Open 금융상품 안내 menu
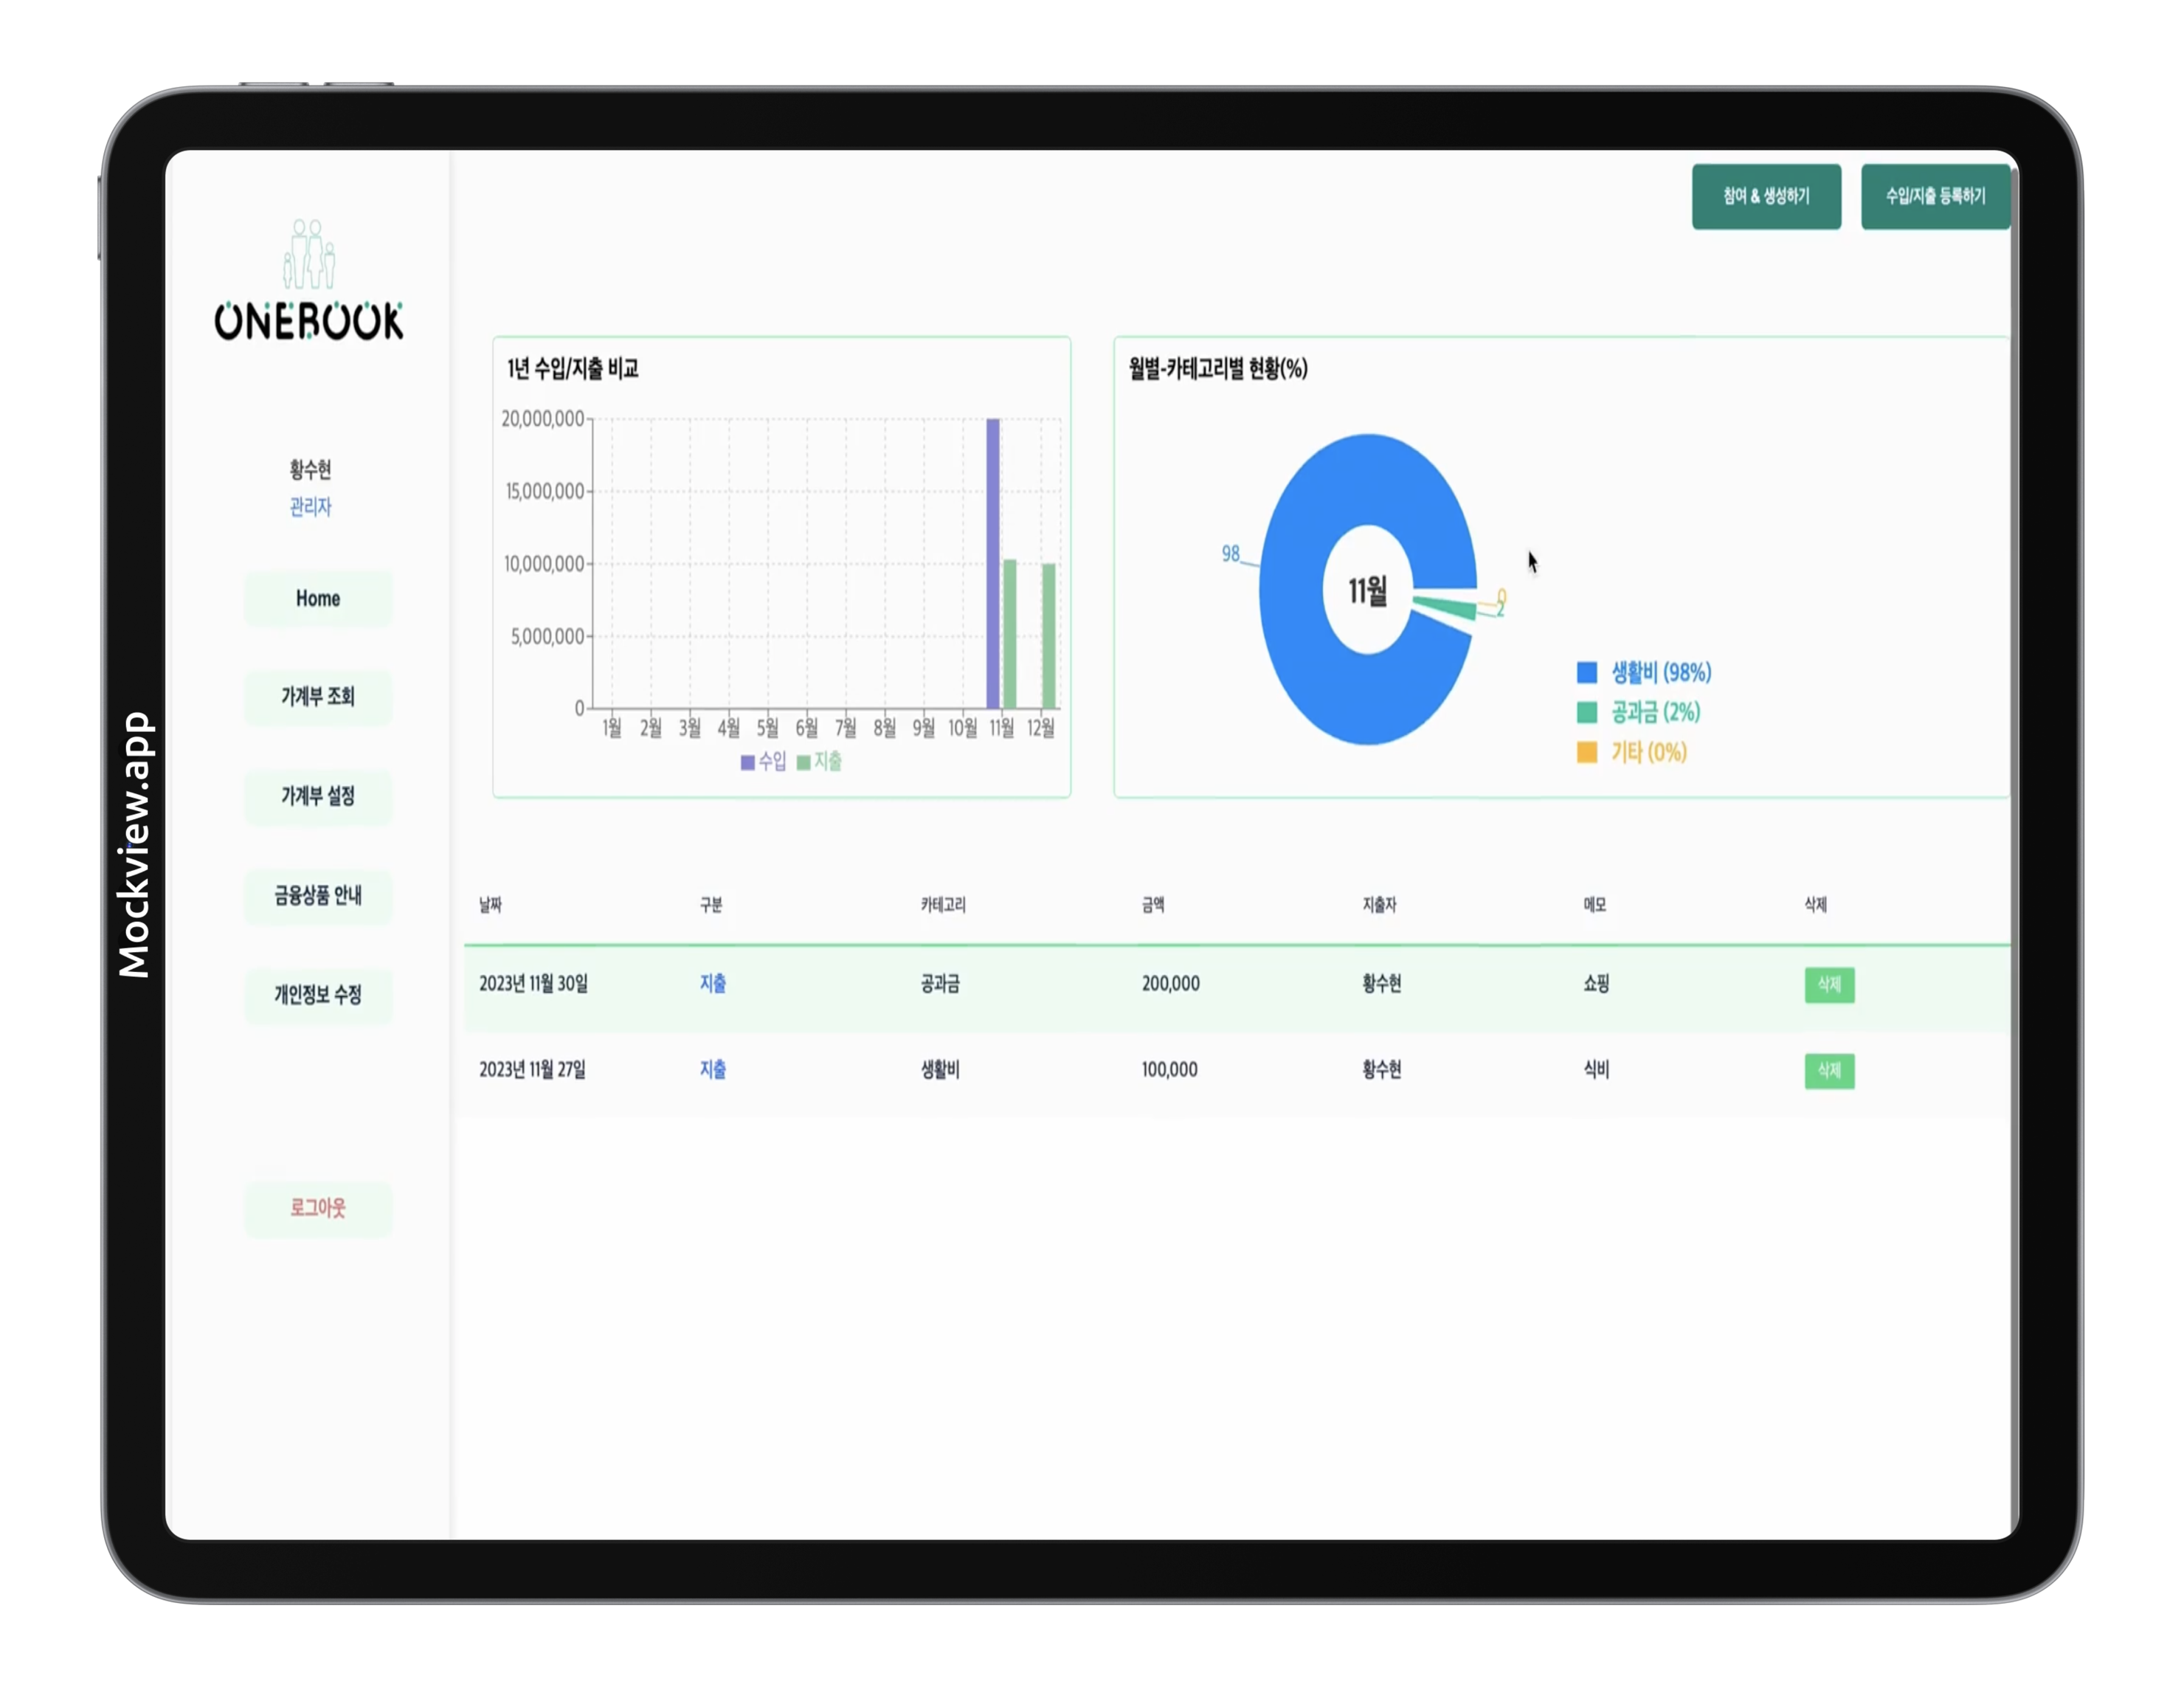The image size is (2184, 1690). (318, 895)
